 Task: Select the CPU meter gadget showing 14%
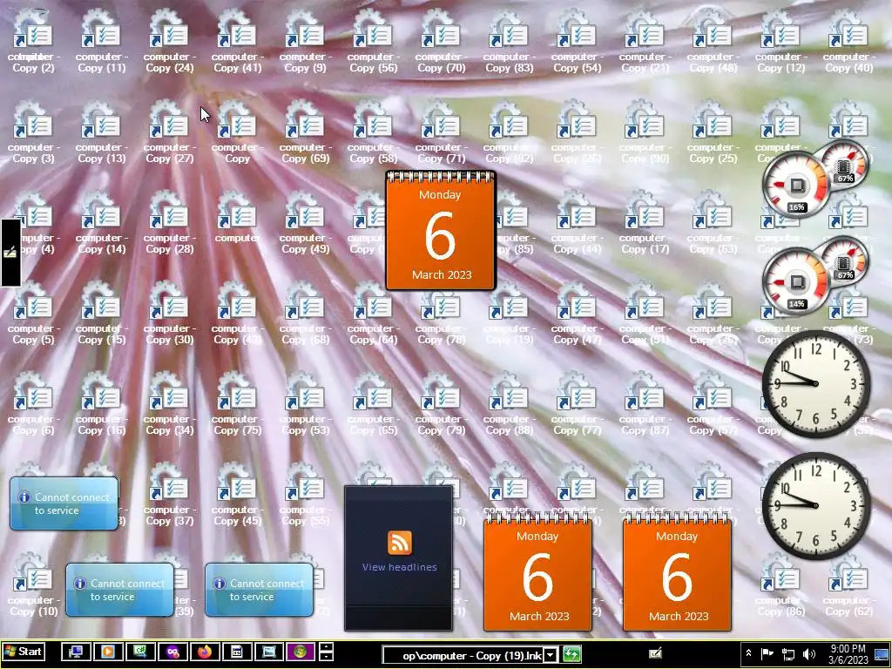tap(796, 283)
